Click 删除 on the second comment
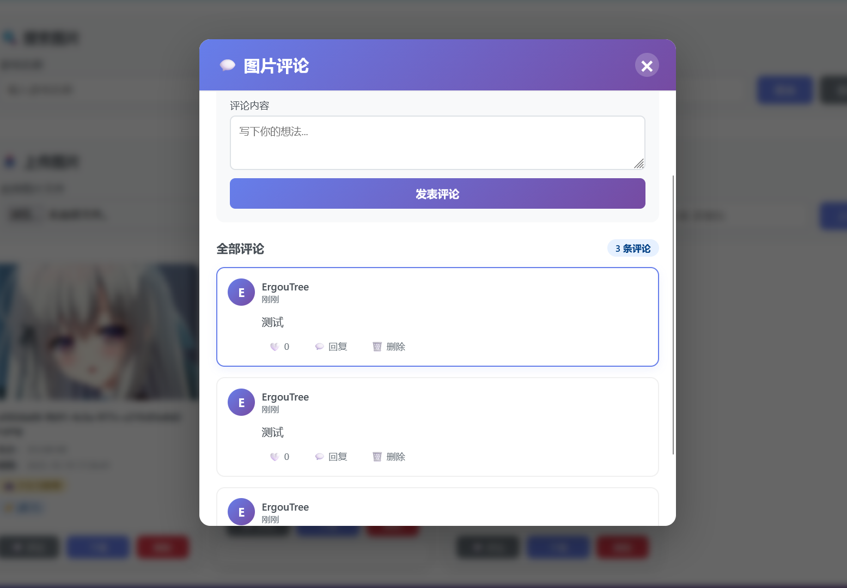The height and width of the screenshot is (588, 847). pos(389,457)
